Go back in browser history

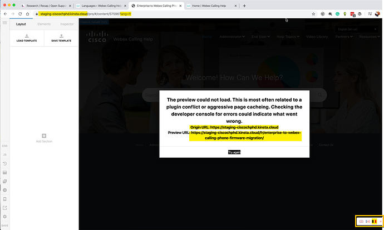coord(6,14)
